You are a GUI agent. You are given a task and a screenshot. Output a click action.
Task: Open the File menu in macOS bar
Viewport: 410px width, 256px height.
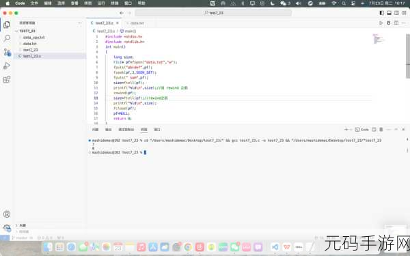pos(34,3)
